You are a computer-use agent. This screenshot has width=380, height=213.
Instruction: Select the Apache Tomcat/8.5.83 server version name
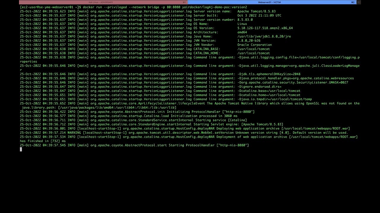pyautogui.click(x=256, y=11)
